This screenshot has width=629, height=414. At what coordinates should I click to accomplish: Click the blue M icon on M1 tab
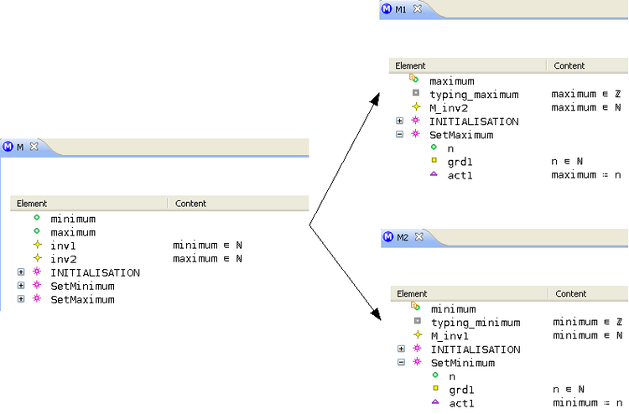click(387, 8)
